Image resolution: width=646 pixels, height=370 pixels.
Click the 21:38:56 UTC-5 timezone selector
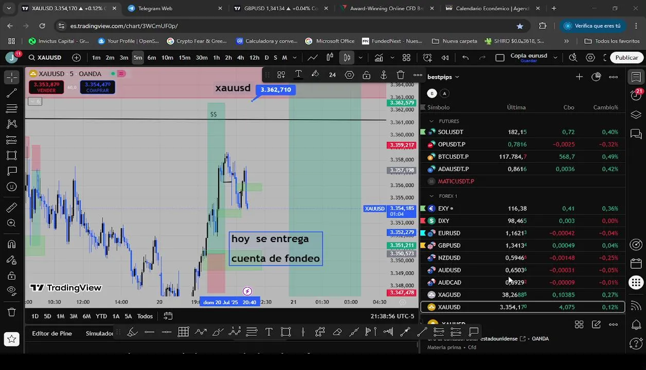click(x=392, y=316)
